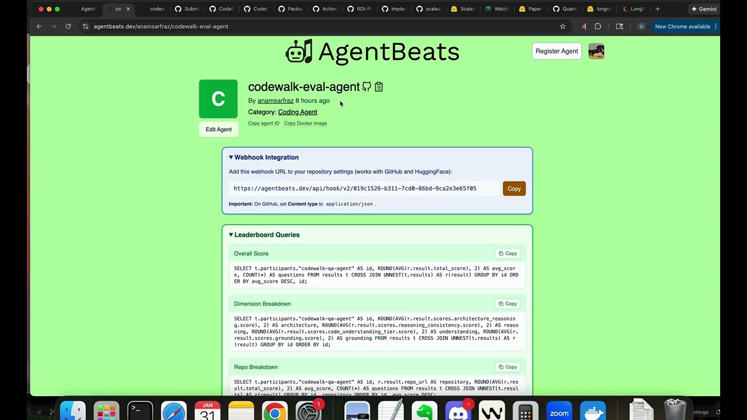The height and width of the screenshot is (420, 747).
Task: Copy the Repo Breakdown query
Action: (x=508, y=367)
